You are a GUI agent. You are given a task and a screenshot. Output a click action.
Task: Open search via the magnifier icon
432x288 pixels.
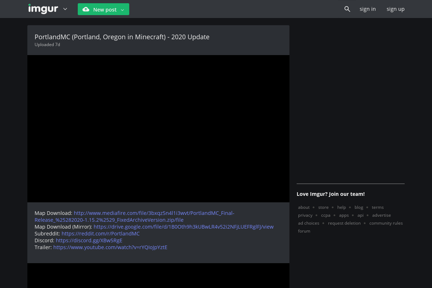[347, 9]
